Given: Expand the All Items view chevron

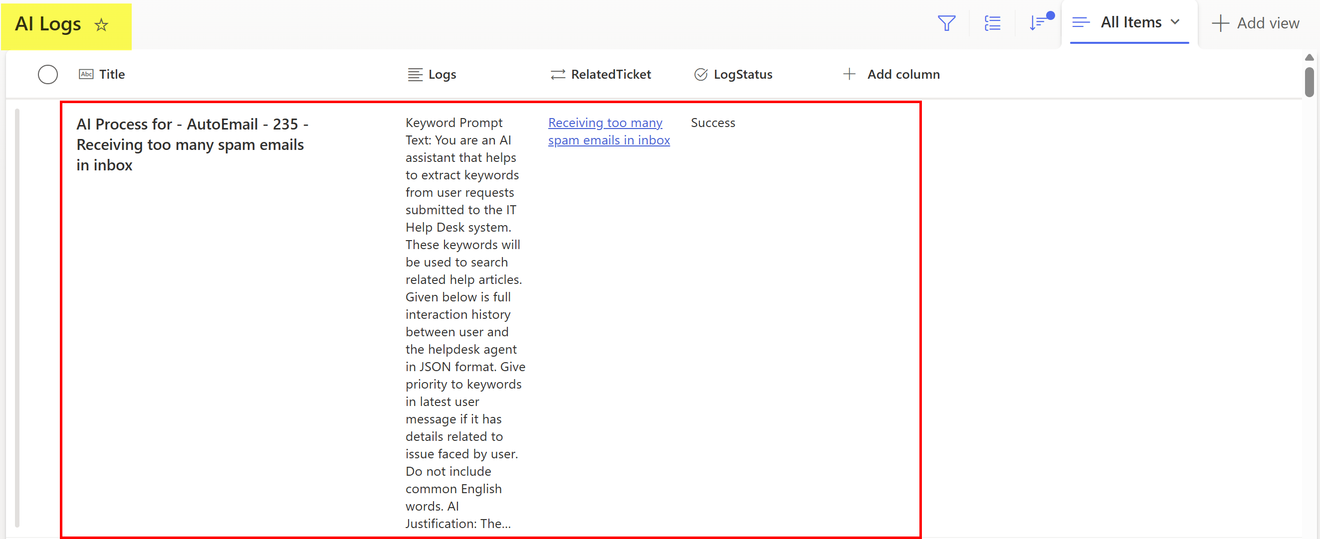Looking at the screenshot, I should coord(1175,22).
